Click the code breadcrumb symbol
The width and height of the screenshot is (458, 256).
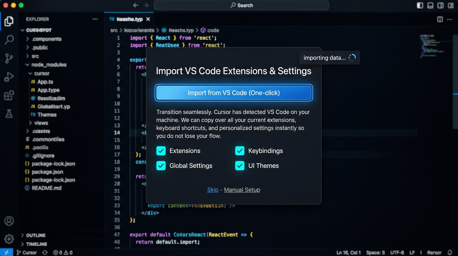[x=210, y=30]
